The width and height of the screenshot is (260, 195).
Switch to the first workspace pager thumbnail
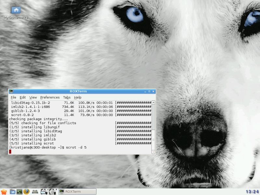click(44, 192)
